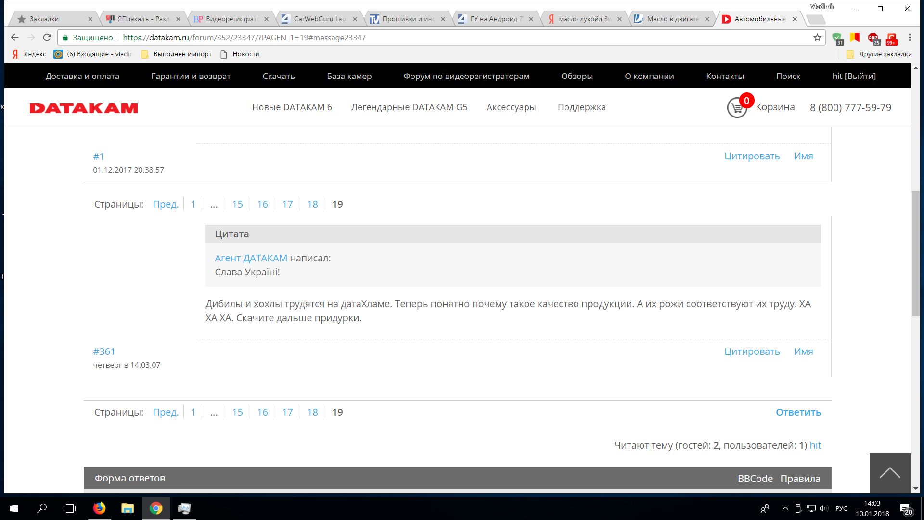Image resolution: width=924 pixels, height=520 pixels.
Task: Open Firefox from the taskbar
Action: click(x=99, y=508)
